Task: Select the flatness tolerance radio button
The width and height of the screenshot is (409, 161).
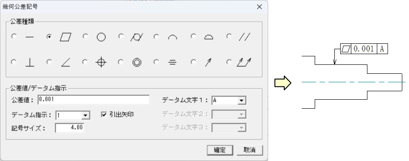Action: (x=49, y=37)
